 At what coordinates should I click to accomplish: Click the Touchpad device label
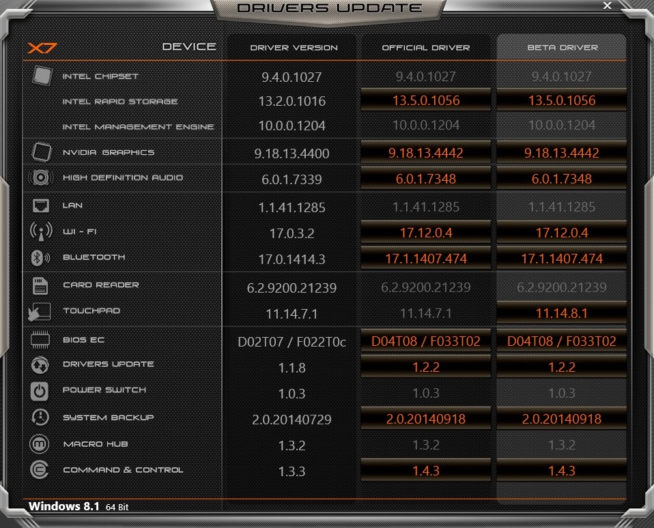[91, 310]
